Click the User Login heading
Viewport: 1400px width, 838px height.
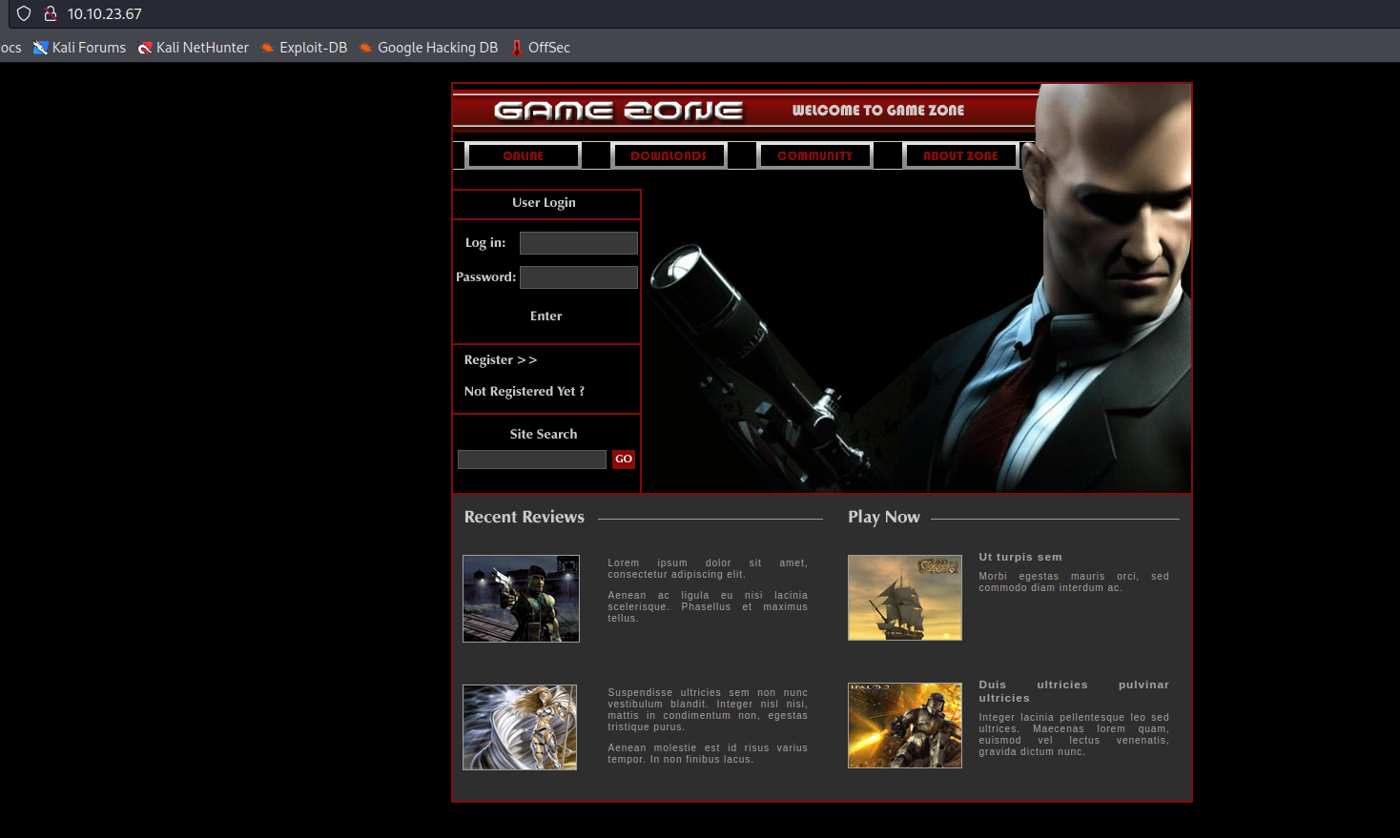pyautogui.click(x=545, y=203)
